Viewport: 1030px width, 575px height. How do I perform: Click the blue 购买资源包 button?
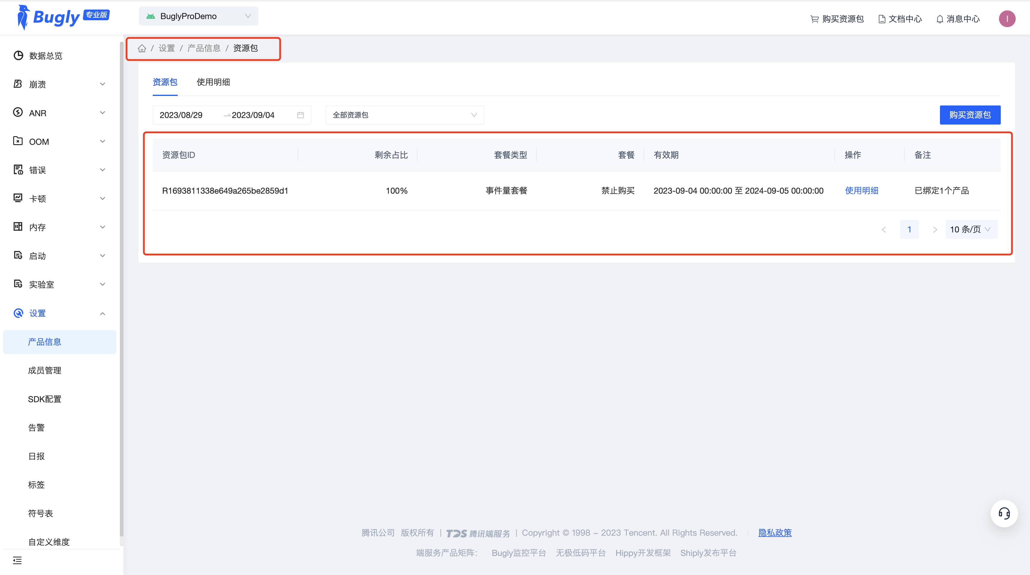970,115
